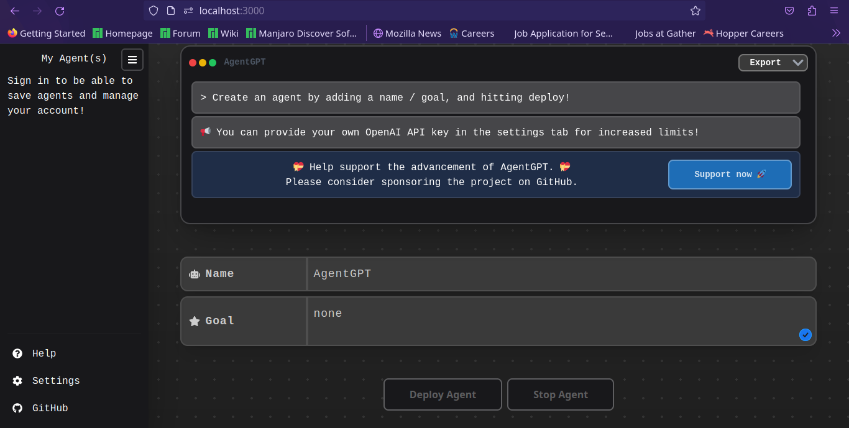Expand hidden bookmarks with the chevron
Screen dimensions: 849x428
(x=837, y=33)
